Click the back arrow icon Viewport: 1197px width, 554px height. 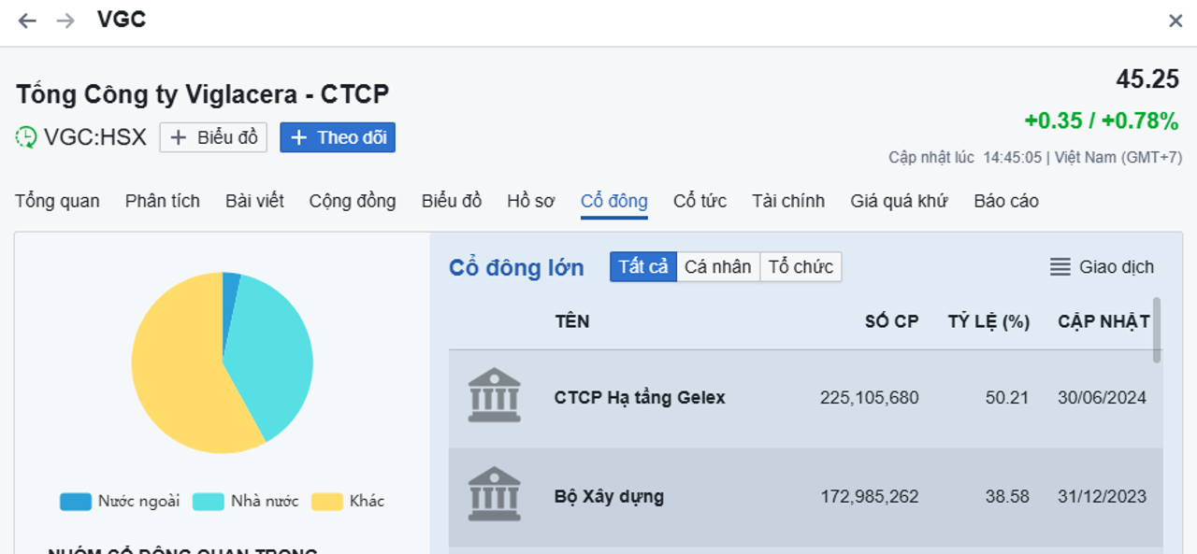[x=27, y=21]
